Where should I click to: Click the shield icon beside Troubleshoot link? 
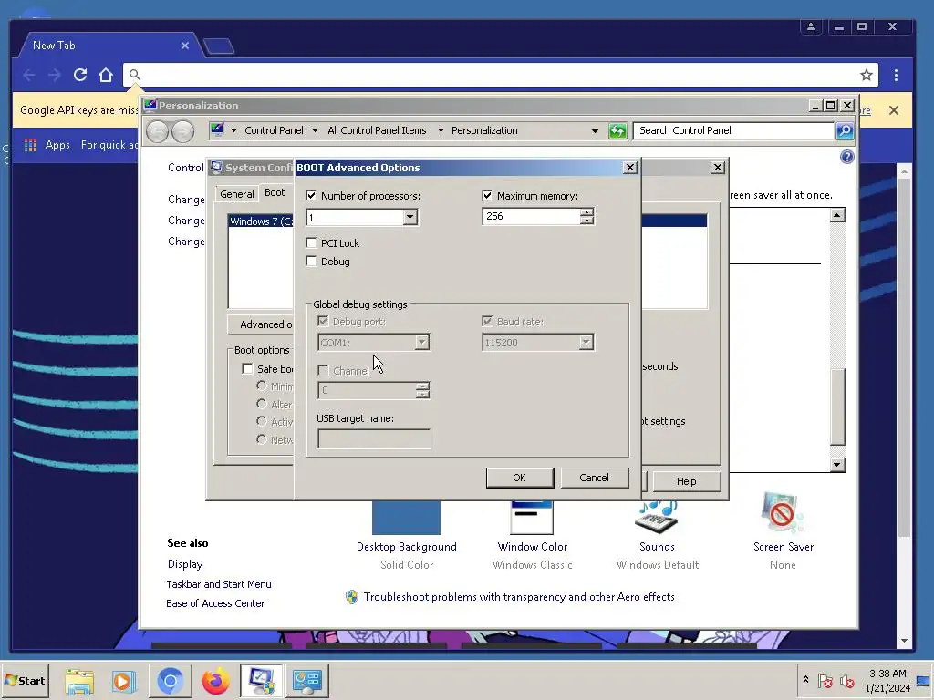[352, 597]
